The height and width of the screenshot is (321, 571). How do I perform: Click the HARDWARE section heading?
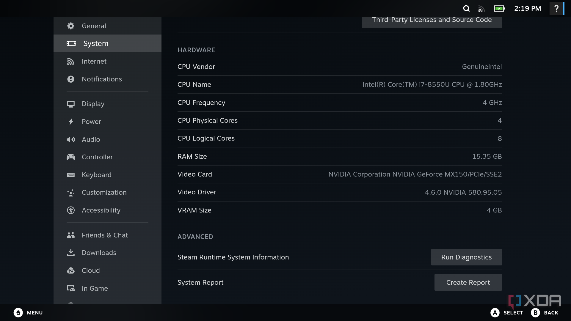[196, 50]
